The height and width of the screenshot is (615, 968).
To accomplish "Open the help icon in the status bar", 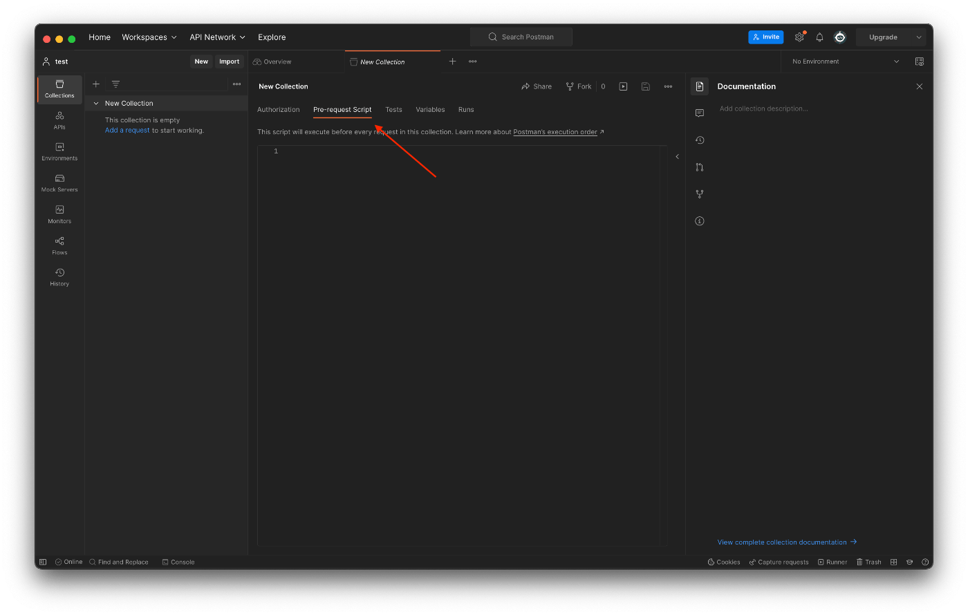I will tap(925, 562).
